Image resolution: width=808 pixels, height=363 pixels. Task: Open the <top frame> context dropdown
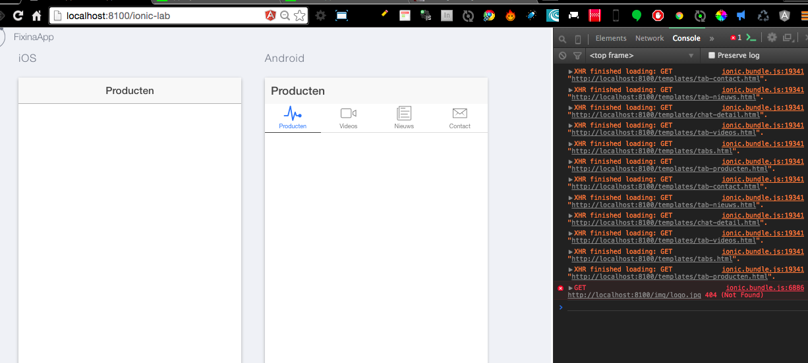(643, 56)
